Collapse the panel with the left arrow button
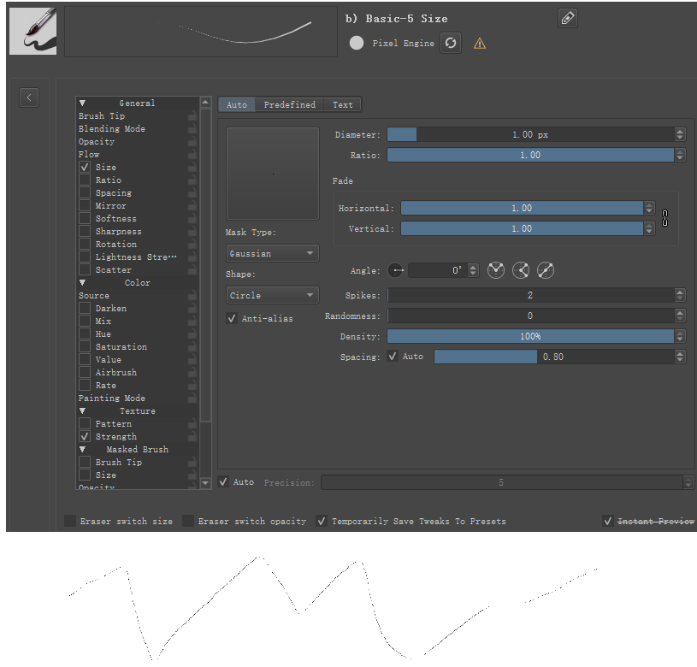697x667 pixels. tap(29, 97)
